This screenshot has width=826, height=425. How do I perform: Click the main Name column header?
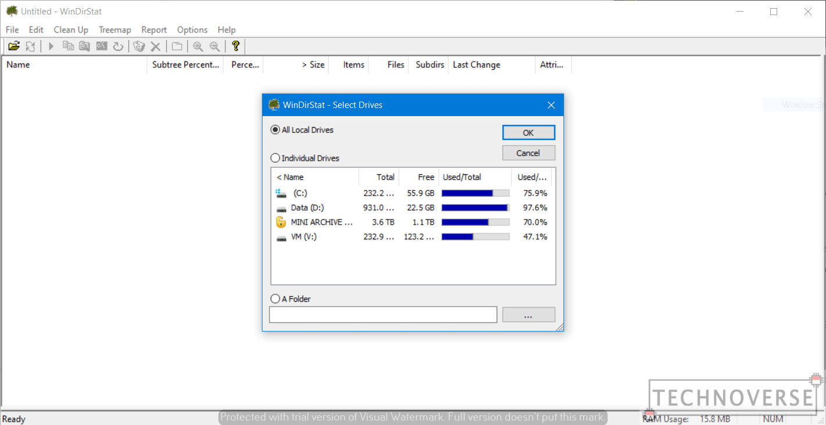(x=75, y=64)
